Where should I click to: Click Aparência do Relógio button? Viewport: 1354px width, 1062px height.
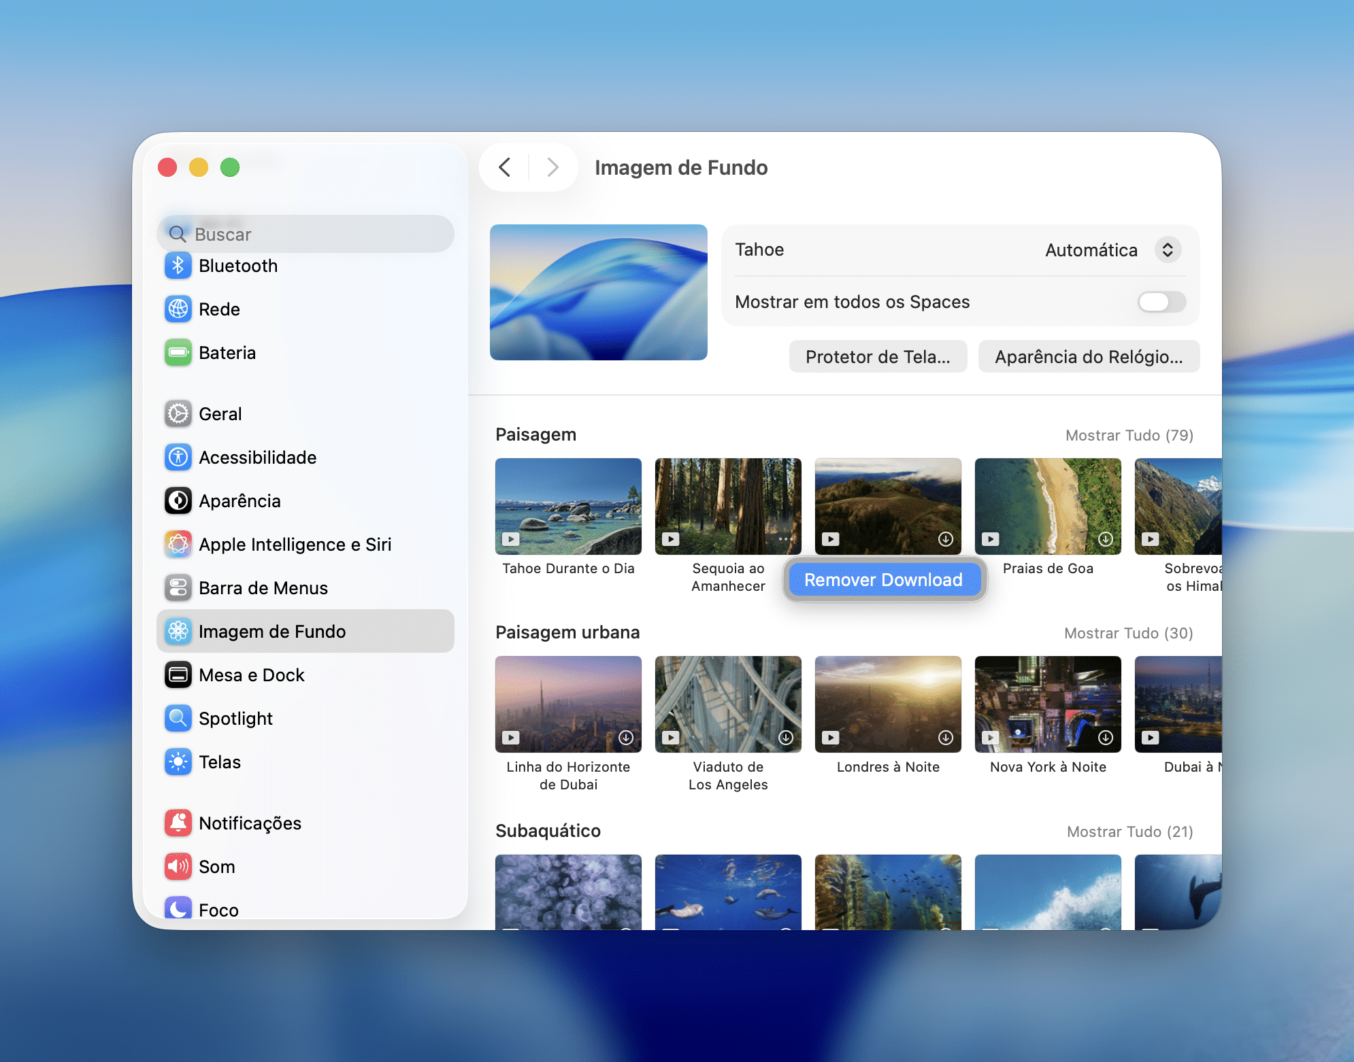tap(1088, 357)
